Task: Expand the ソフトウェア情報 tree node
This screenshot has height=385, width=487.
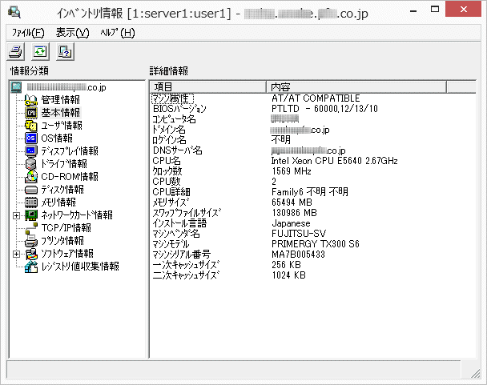Action: pyautogui.click(x=17, y=254)
